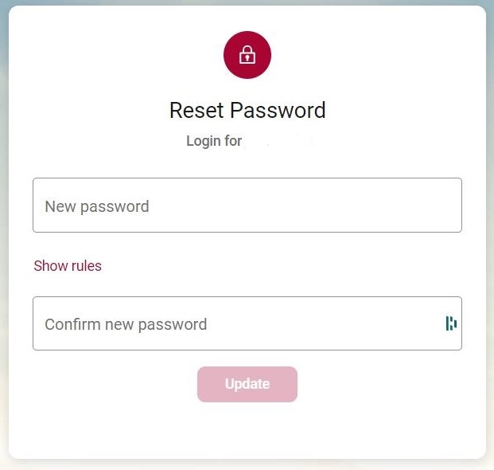The image size is (494, 470).
Task: Open the Dashlane autofill icon in confirm field
Action: (x=451, y=323)
